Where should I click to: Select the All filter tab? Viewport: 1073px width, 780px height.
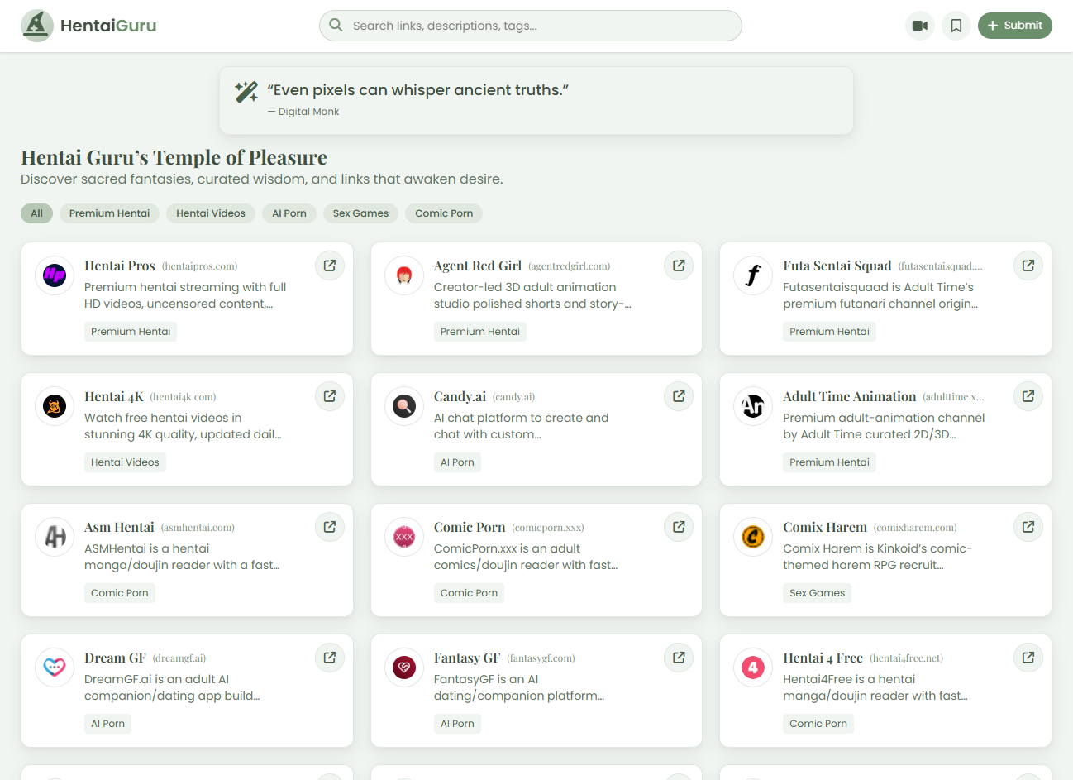click(36, 213)
